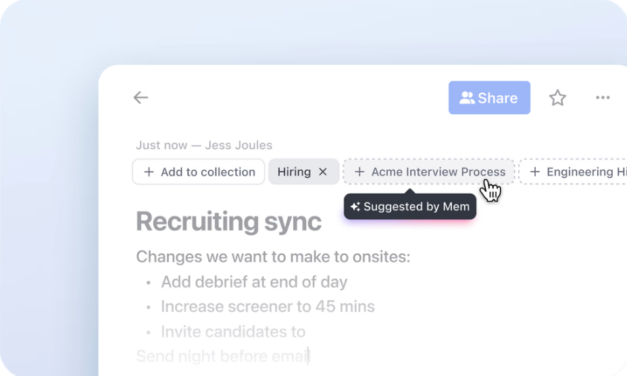Viewport: 627px width, 376px height.
Task: Click the people icon in Share button
Action: click(467, 98)
